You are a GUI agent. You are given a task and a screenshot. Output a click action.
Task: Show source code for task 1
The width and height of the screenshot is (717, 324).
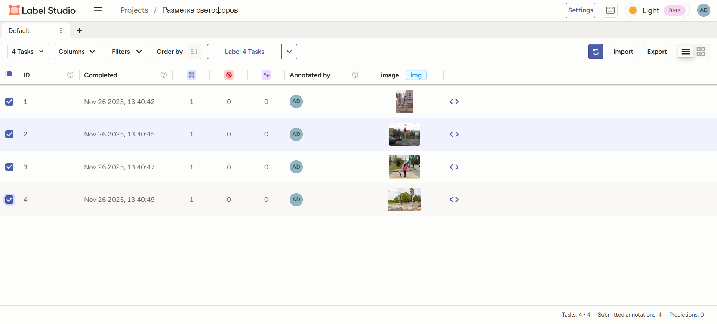coord(454,102)
